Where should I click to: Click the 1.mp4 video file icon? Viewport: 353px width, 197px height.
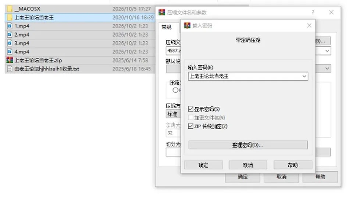(x=10, y=26)
